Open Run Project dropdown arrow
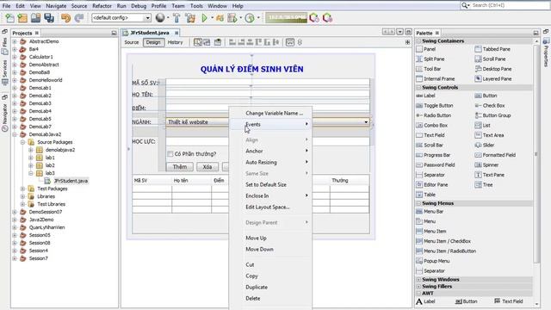The height and width of the screenshot is (310, 551). click(212, 17)
